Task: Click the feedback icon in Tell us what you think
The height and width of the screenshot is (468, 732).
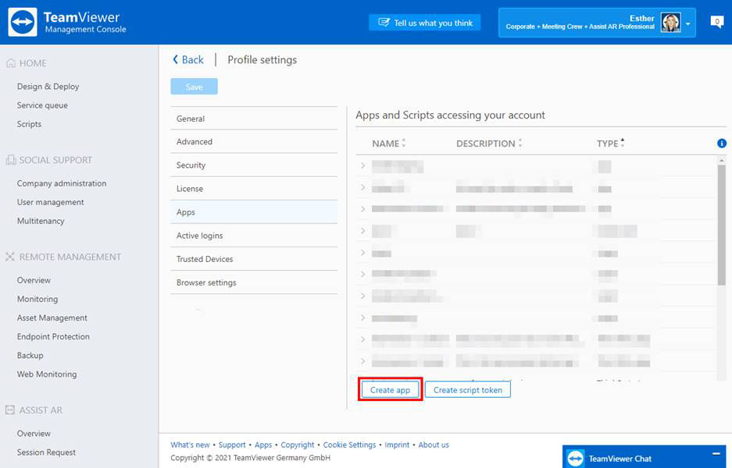Action: point(384,23)
